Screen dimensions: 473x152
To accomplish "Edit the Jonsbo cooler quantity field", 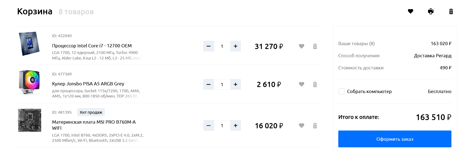I will 222,84.
